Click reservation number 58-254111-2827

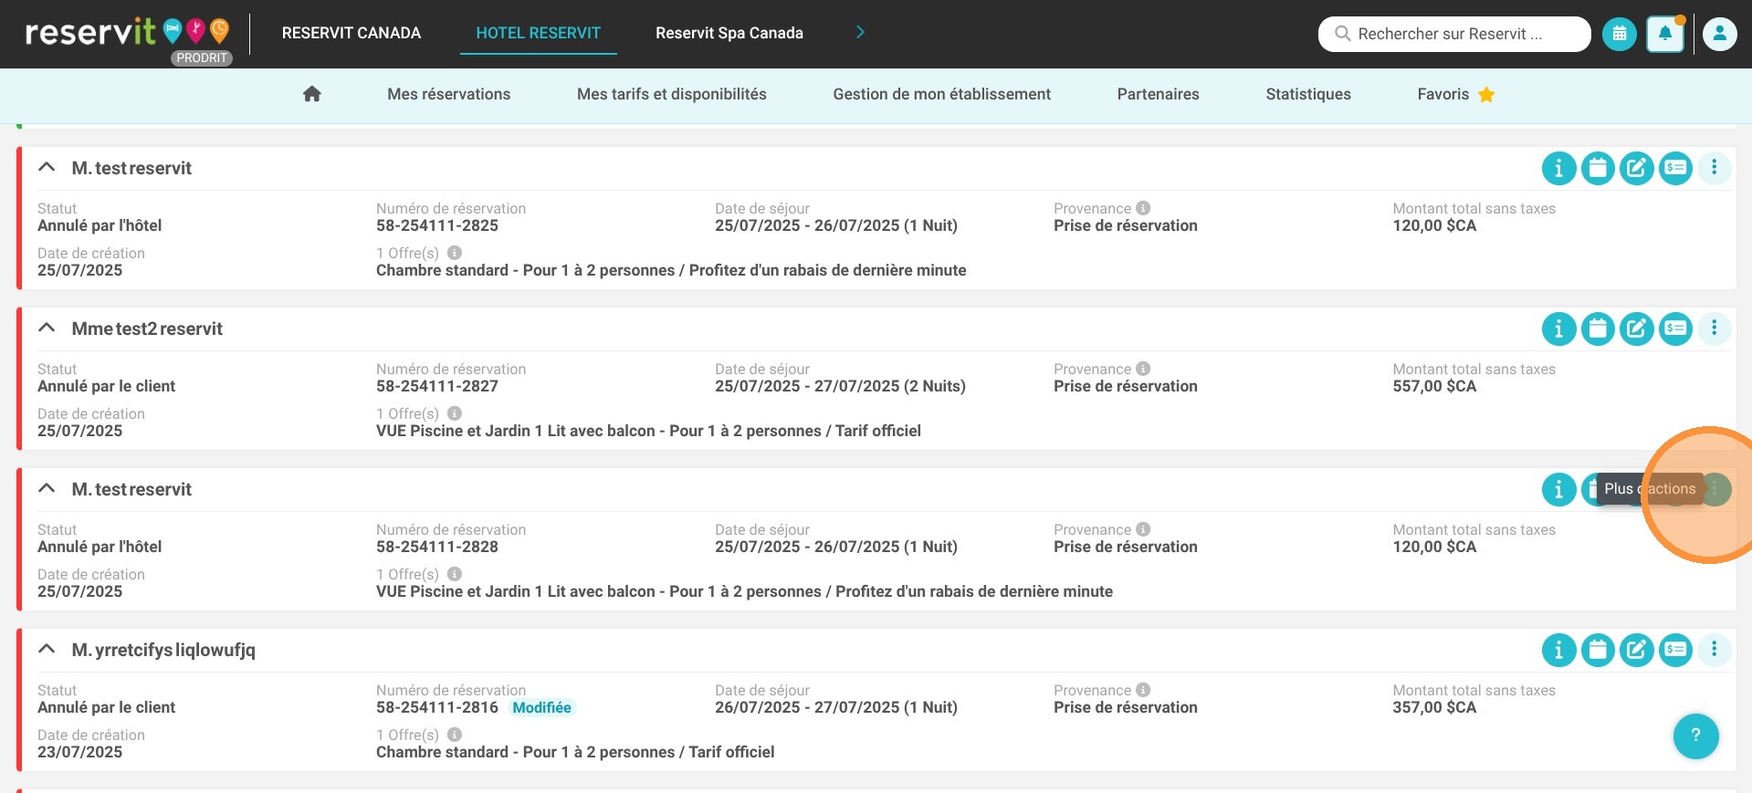pyautogui.click(x=437, y=386)
